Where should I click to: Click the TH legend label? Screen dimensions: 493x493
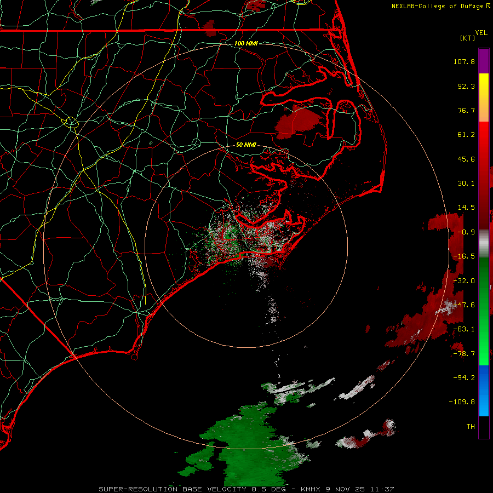pyautogui.click(x=471, y=427)
